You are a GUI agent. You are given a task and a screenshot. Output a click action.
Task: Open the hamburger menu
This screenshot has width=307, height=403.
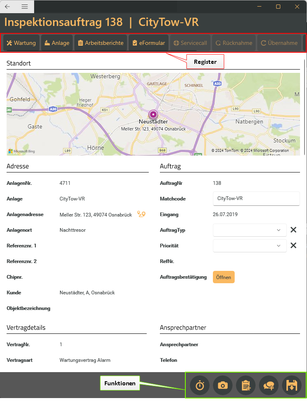(25, 7)
